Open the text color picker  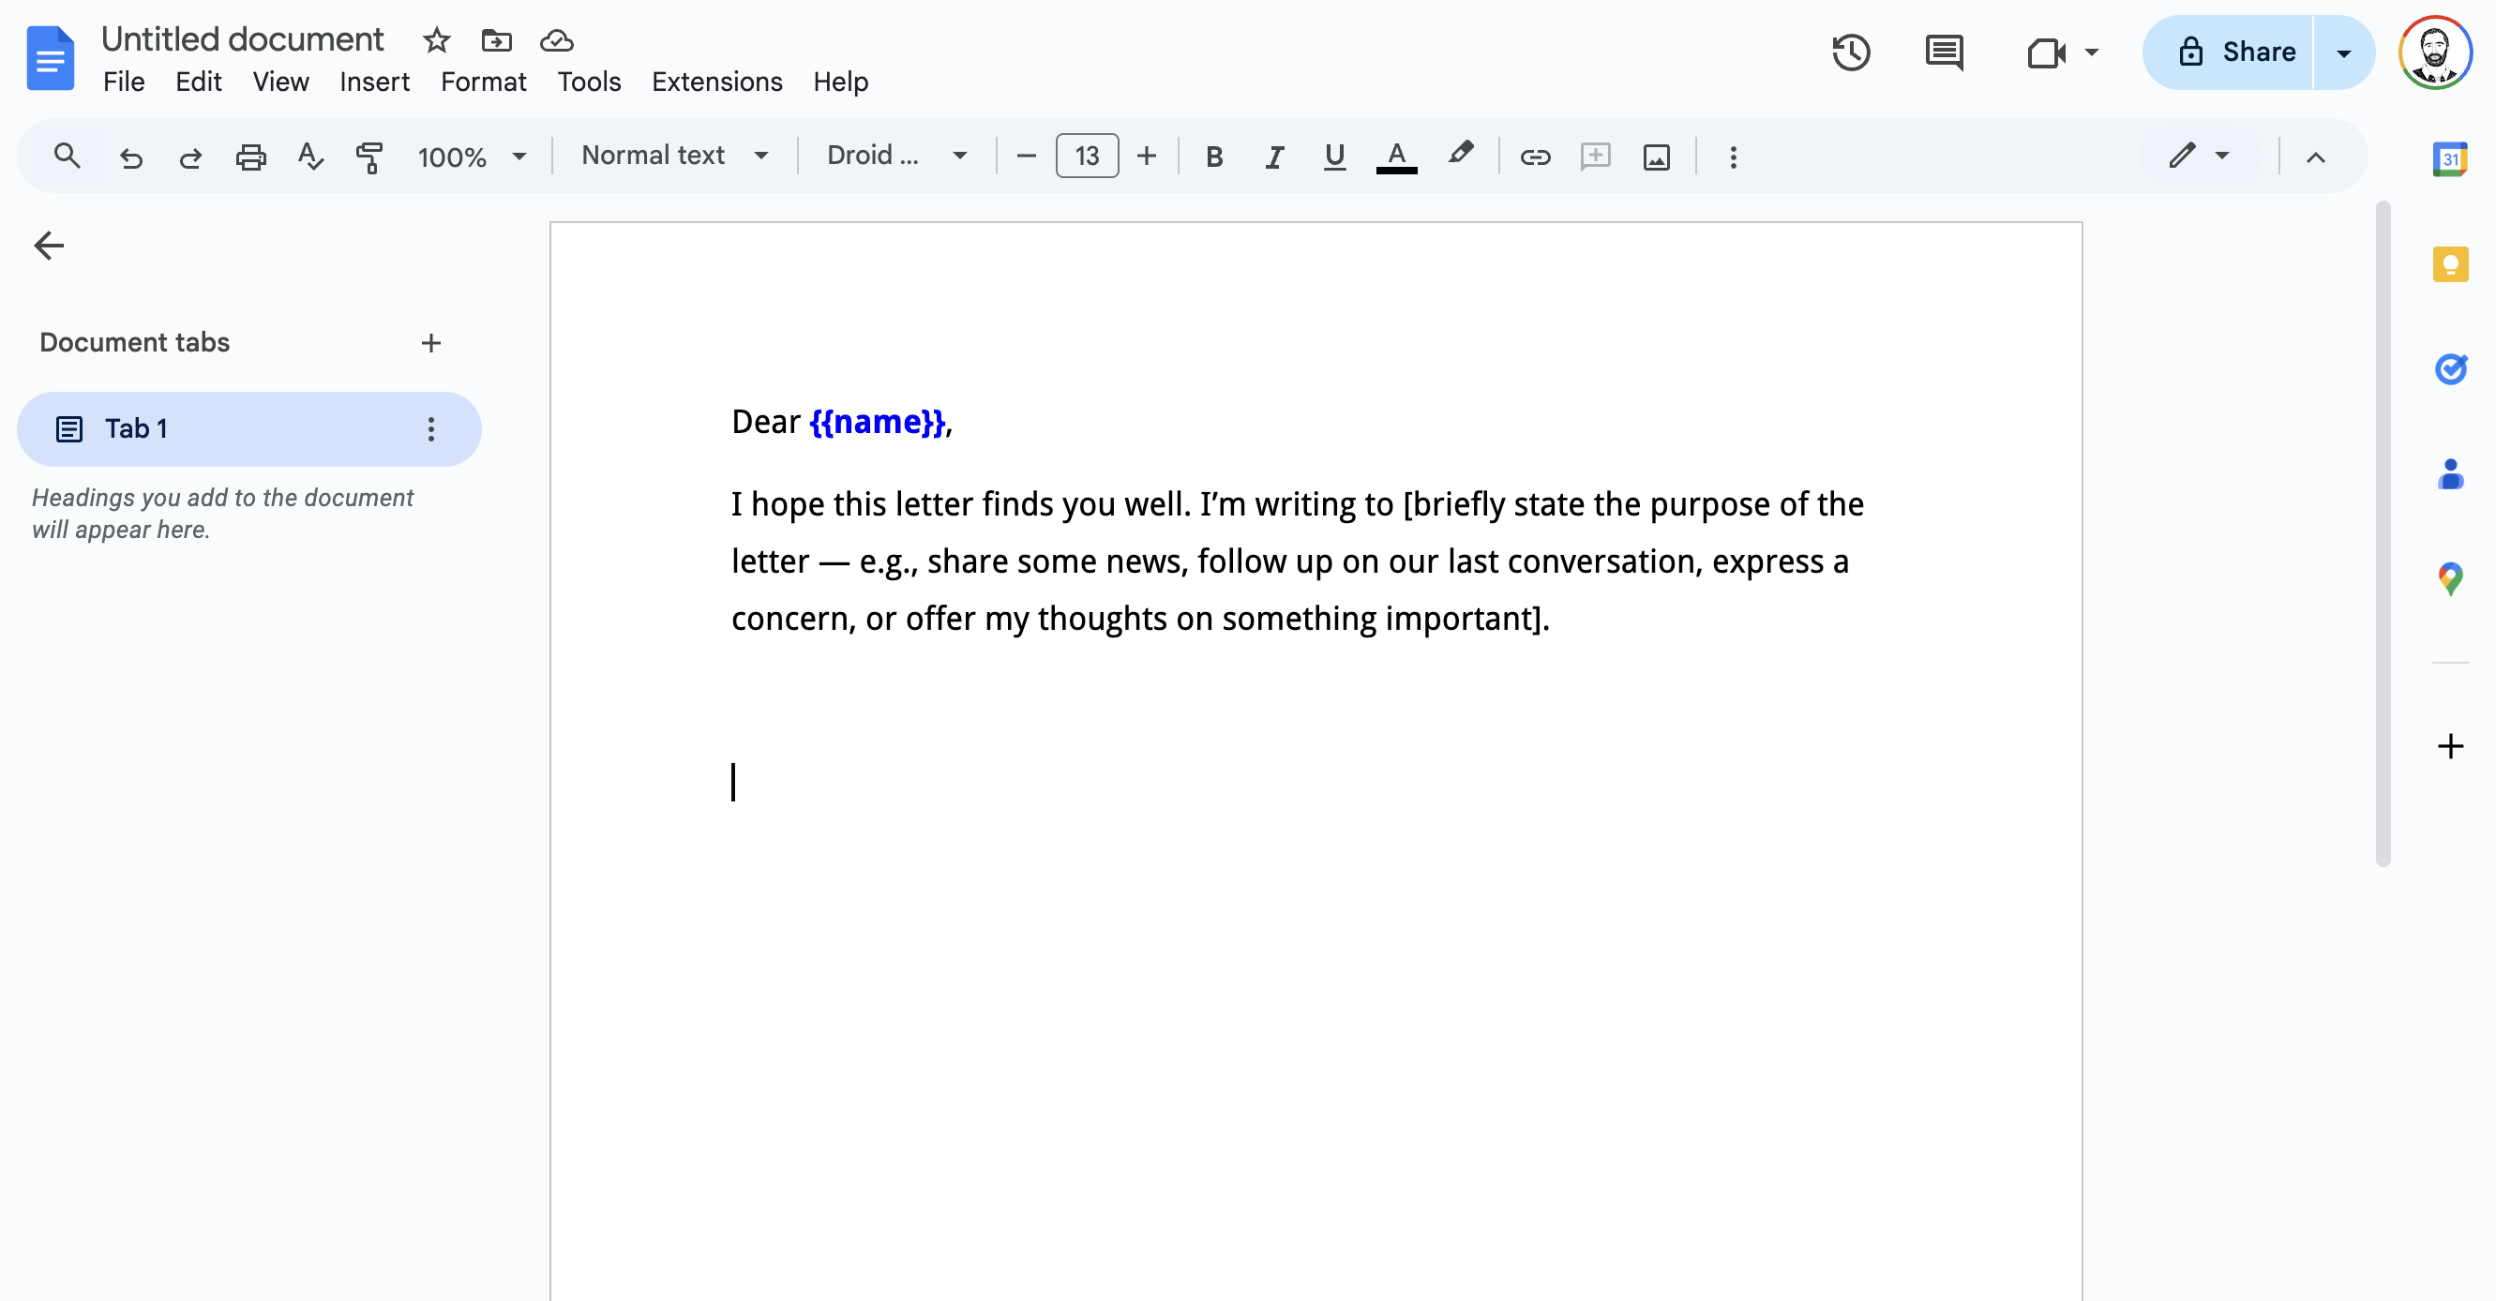(x=1396, y=156)
